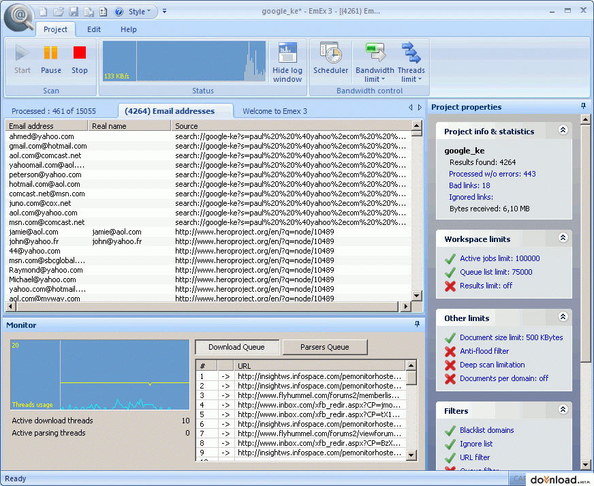Show next tab with right arrow
This screenshot has width=594, height=486.
[420, 108]
